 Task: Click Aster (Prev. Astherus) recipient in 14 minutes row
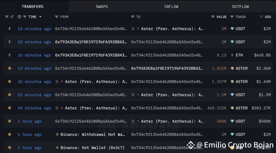pos(172,29)
